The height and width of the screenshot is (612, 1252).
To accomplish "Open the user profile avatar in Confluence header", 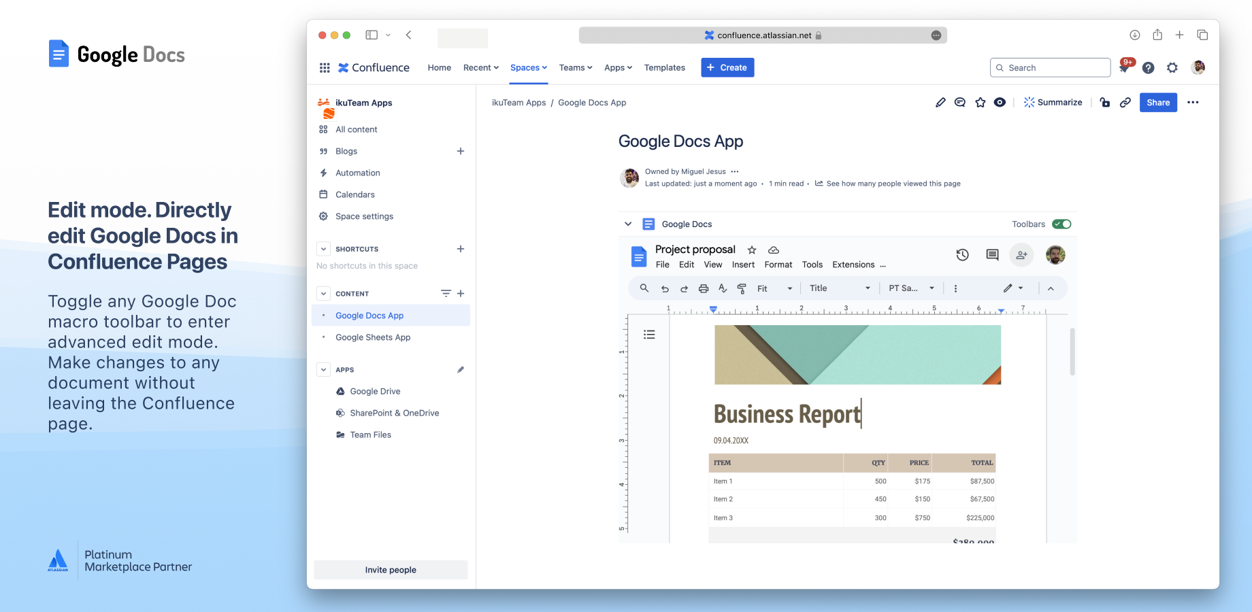I will point(1198,67).
